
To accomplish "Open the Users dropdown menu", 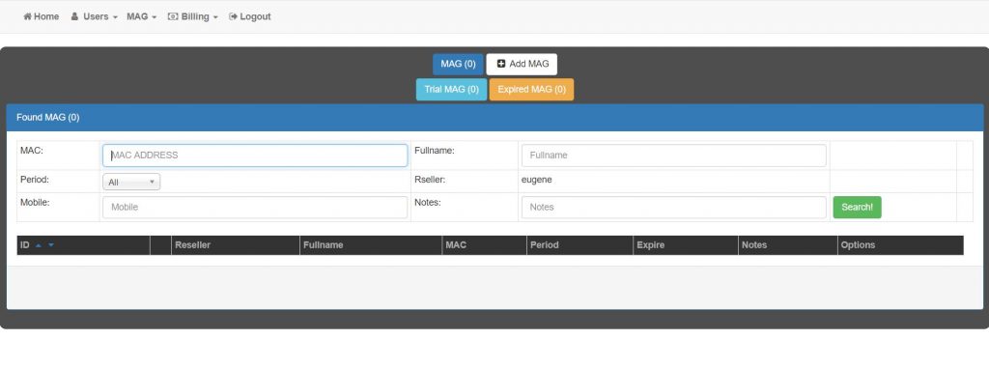I will (x=94, y=16).
